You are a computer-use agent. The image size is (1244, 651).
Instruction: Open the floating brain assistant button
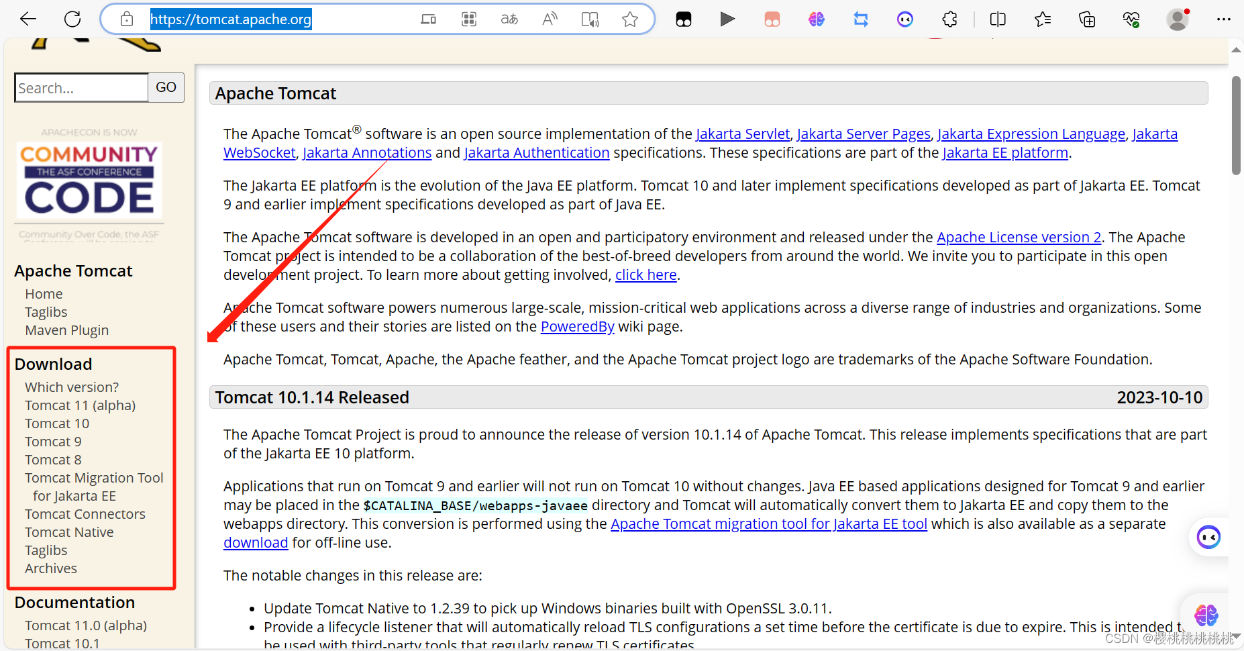[1206, 615]
